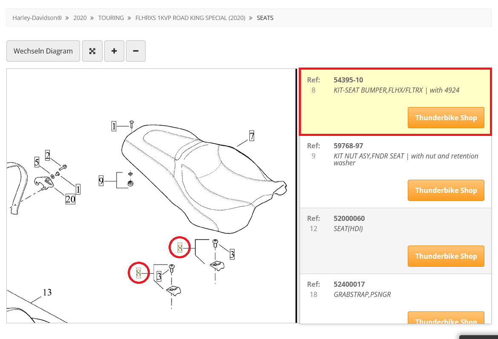Image resolution: width=498 pixels, height=339 pixels.
Task: Click GRABSTRAP,PSNGR description
Action: (362, 294)
